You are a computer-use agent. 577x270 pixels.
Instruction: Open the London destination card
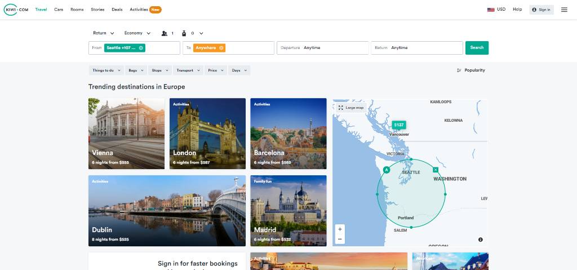207,134
